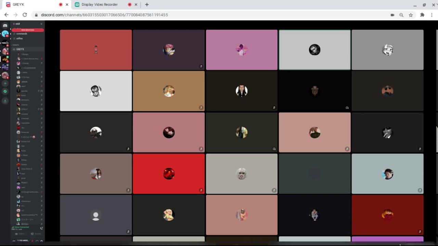Image resolution: width=438 pixels, height=246 pixels.
Task: Select user cocaine in the voice list
Action: [x=29, y=114]
